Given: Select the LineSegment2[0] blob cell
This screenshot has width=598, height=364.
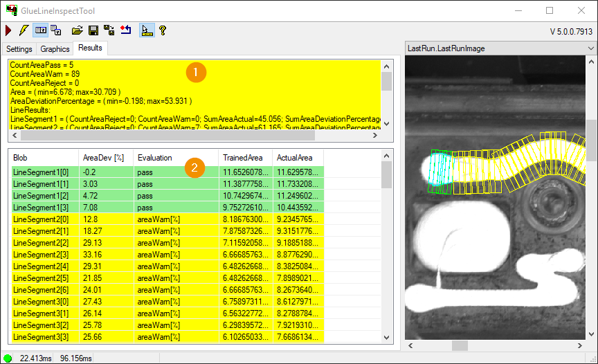Looking at the screenshot, I should [x=45, y=219].
